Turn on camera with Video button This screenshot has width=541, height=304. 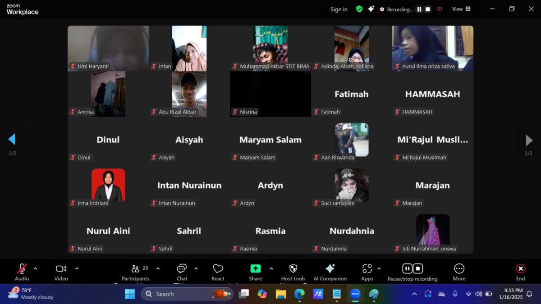point(61,272)
